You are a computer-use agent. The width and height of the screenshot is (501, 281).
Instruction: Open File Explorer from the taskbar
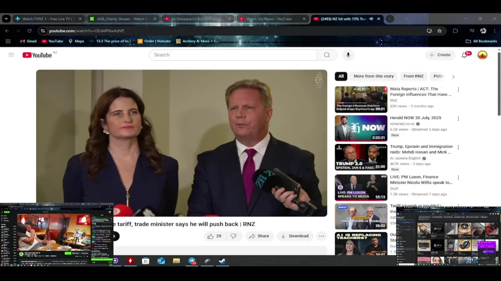[x=176, y=261]
